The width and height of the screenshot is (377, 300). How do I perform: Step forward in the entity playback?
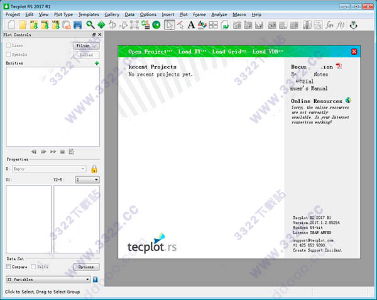(43, 152)
